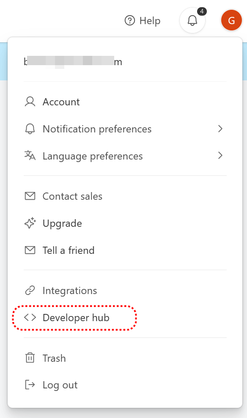Click the Contact sales envelope icon
Screen dimensions: 247x418
[x=30, y=196]
